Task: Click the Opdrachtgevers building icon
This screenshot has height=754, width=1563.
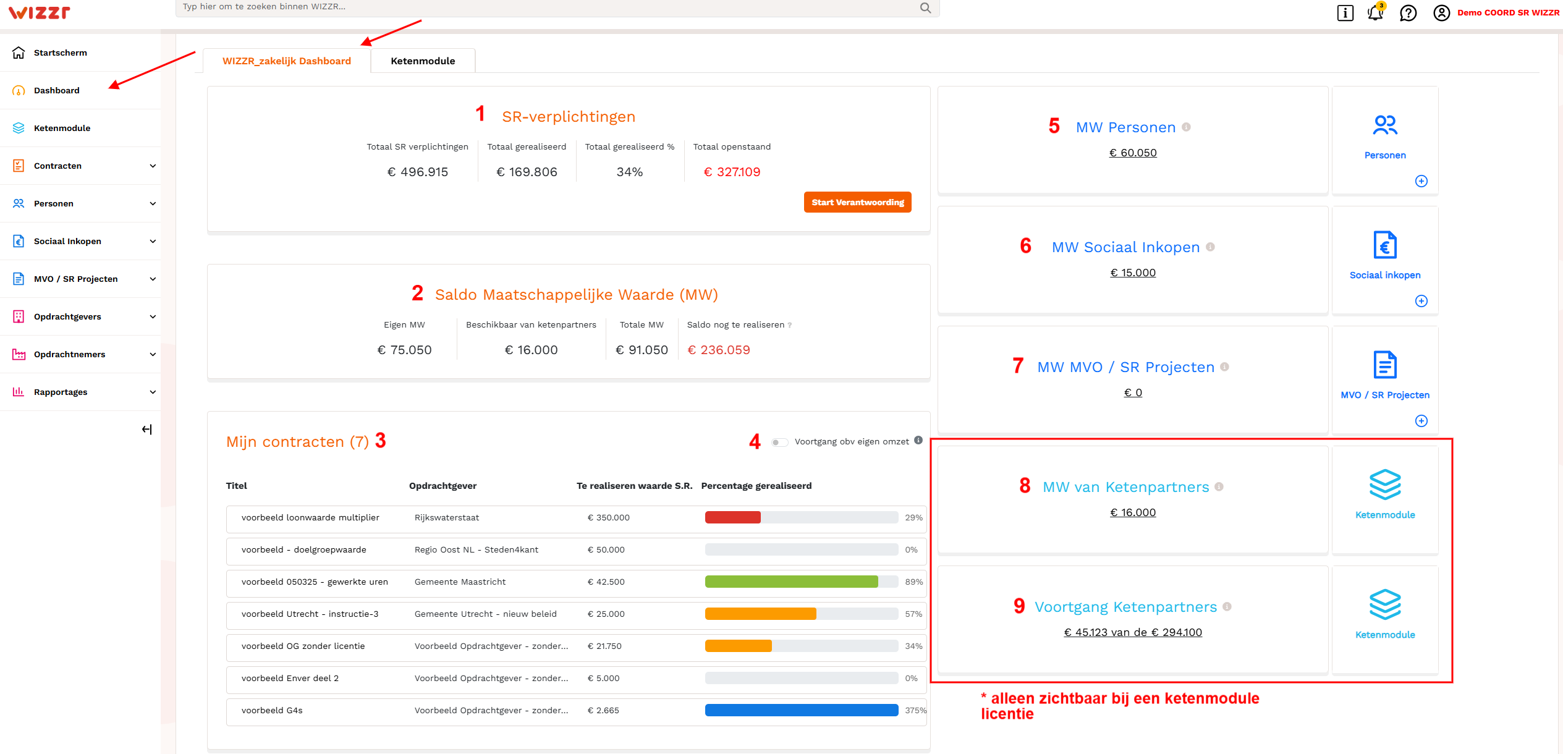Action: point(19,316)
